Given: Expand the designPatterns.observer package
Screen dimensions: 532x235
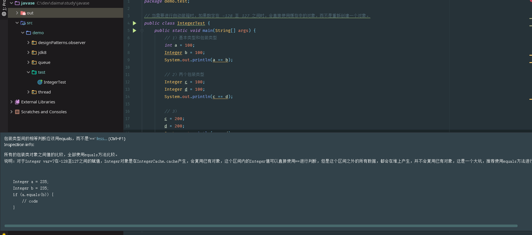Looking at the screenshot, I should [28, 43].
